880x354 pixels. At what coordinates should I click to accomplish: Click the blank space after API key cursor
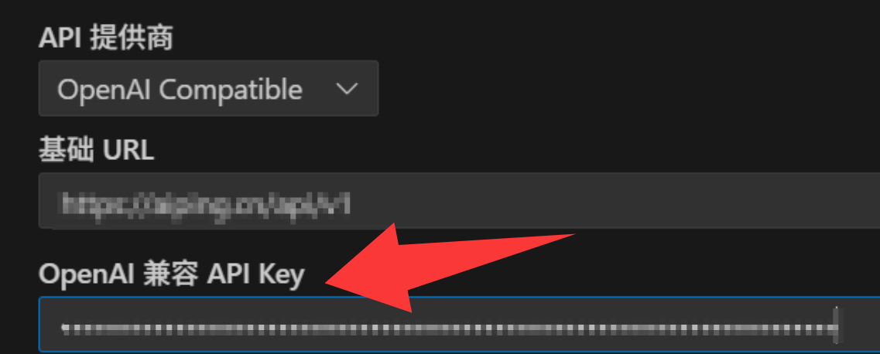(x=860, y=325)
